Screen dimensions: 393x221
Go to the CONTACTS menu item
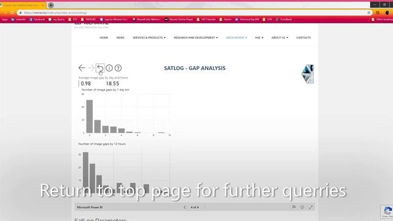coord(303,37)
